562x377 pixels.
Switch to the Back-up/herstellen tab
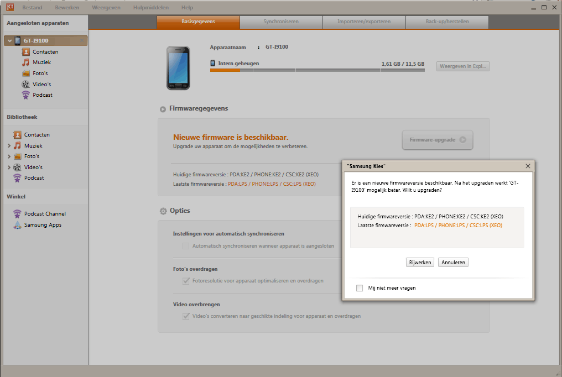[447, 22]
